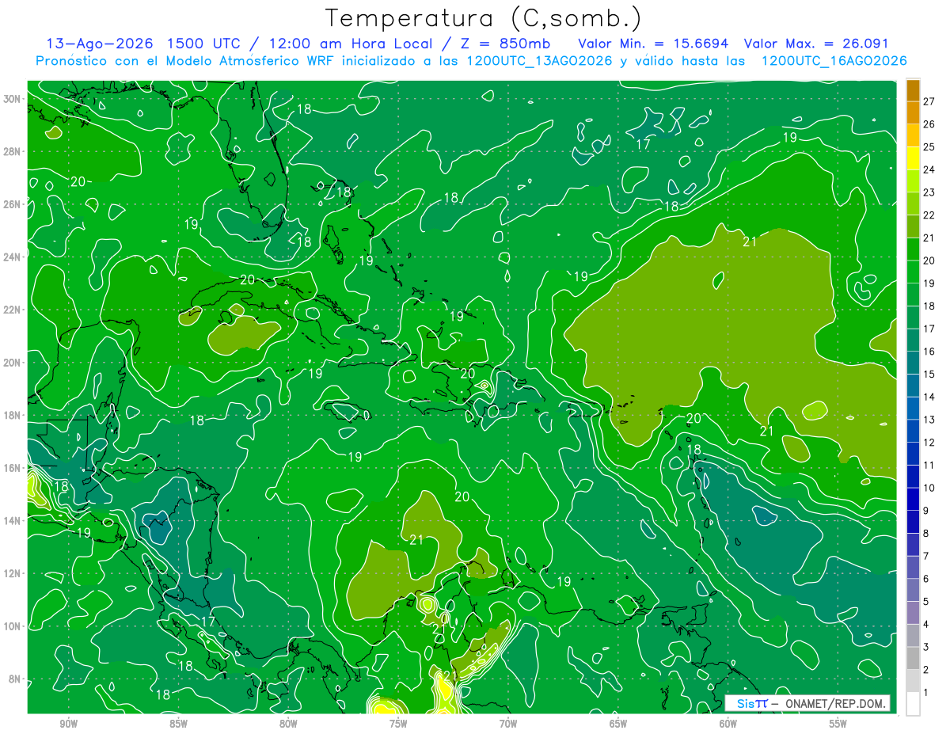The height and width of the screenshot is (734, 950).
Task: Click the 60W longitude axis label
Action: point(728,724)
